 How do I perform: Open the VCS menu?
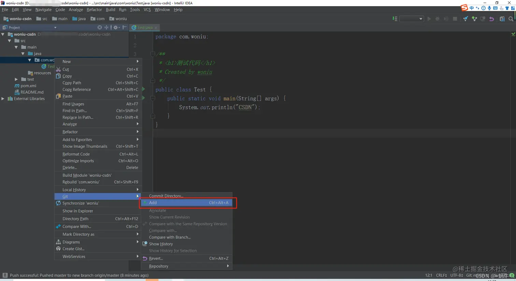147,10
